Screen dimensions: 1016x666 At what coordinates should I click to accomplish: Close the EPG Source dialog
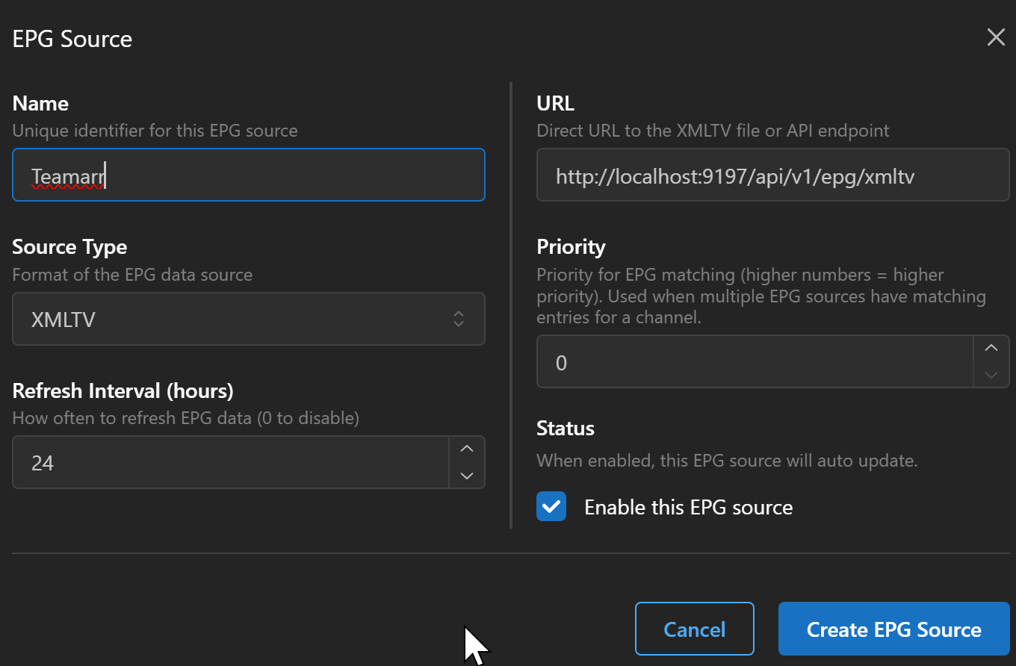point(995,38)
